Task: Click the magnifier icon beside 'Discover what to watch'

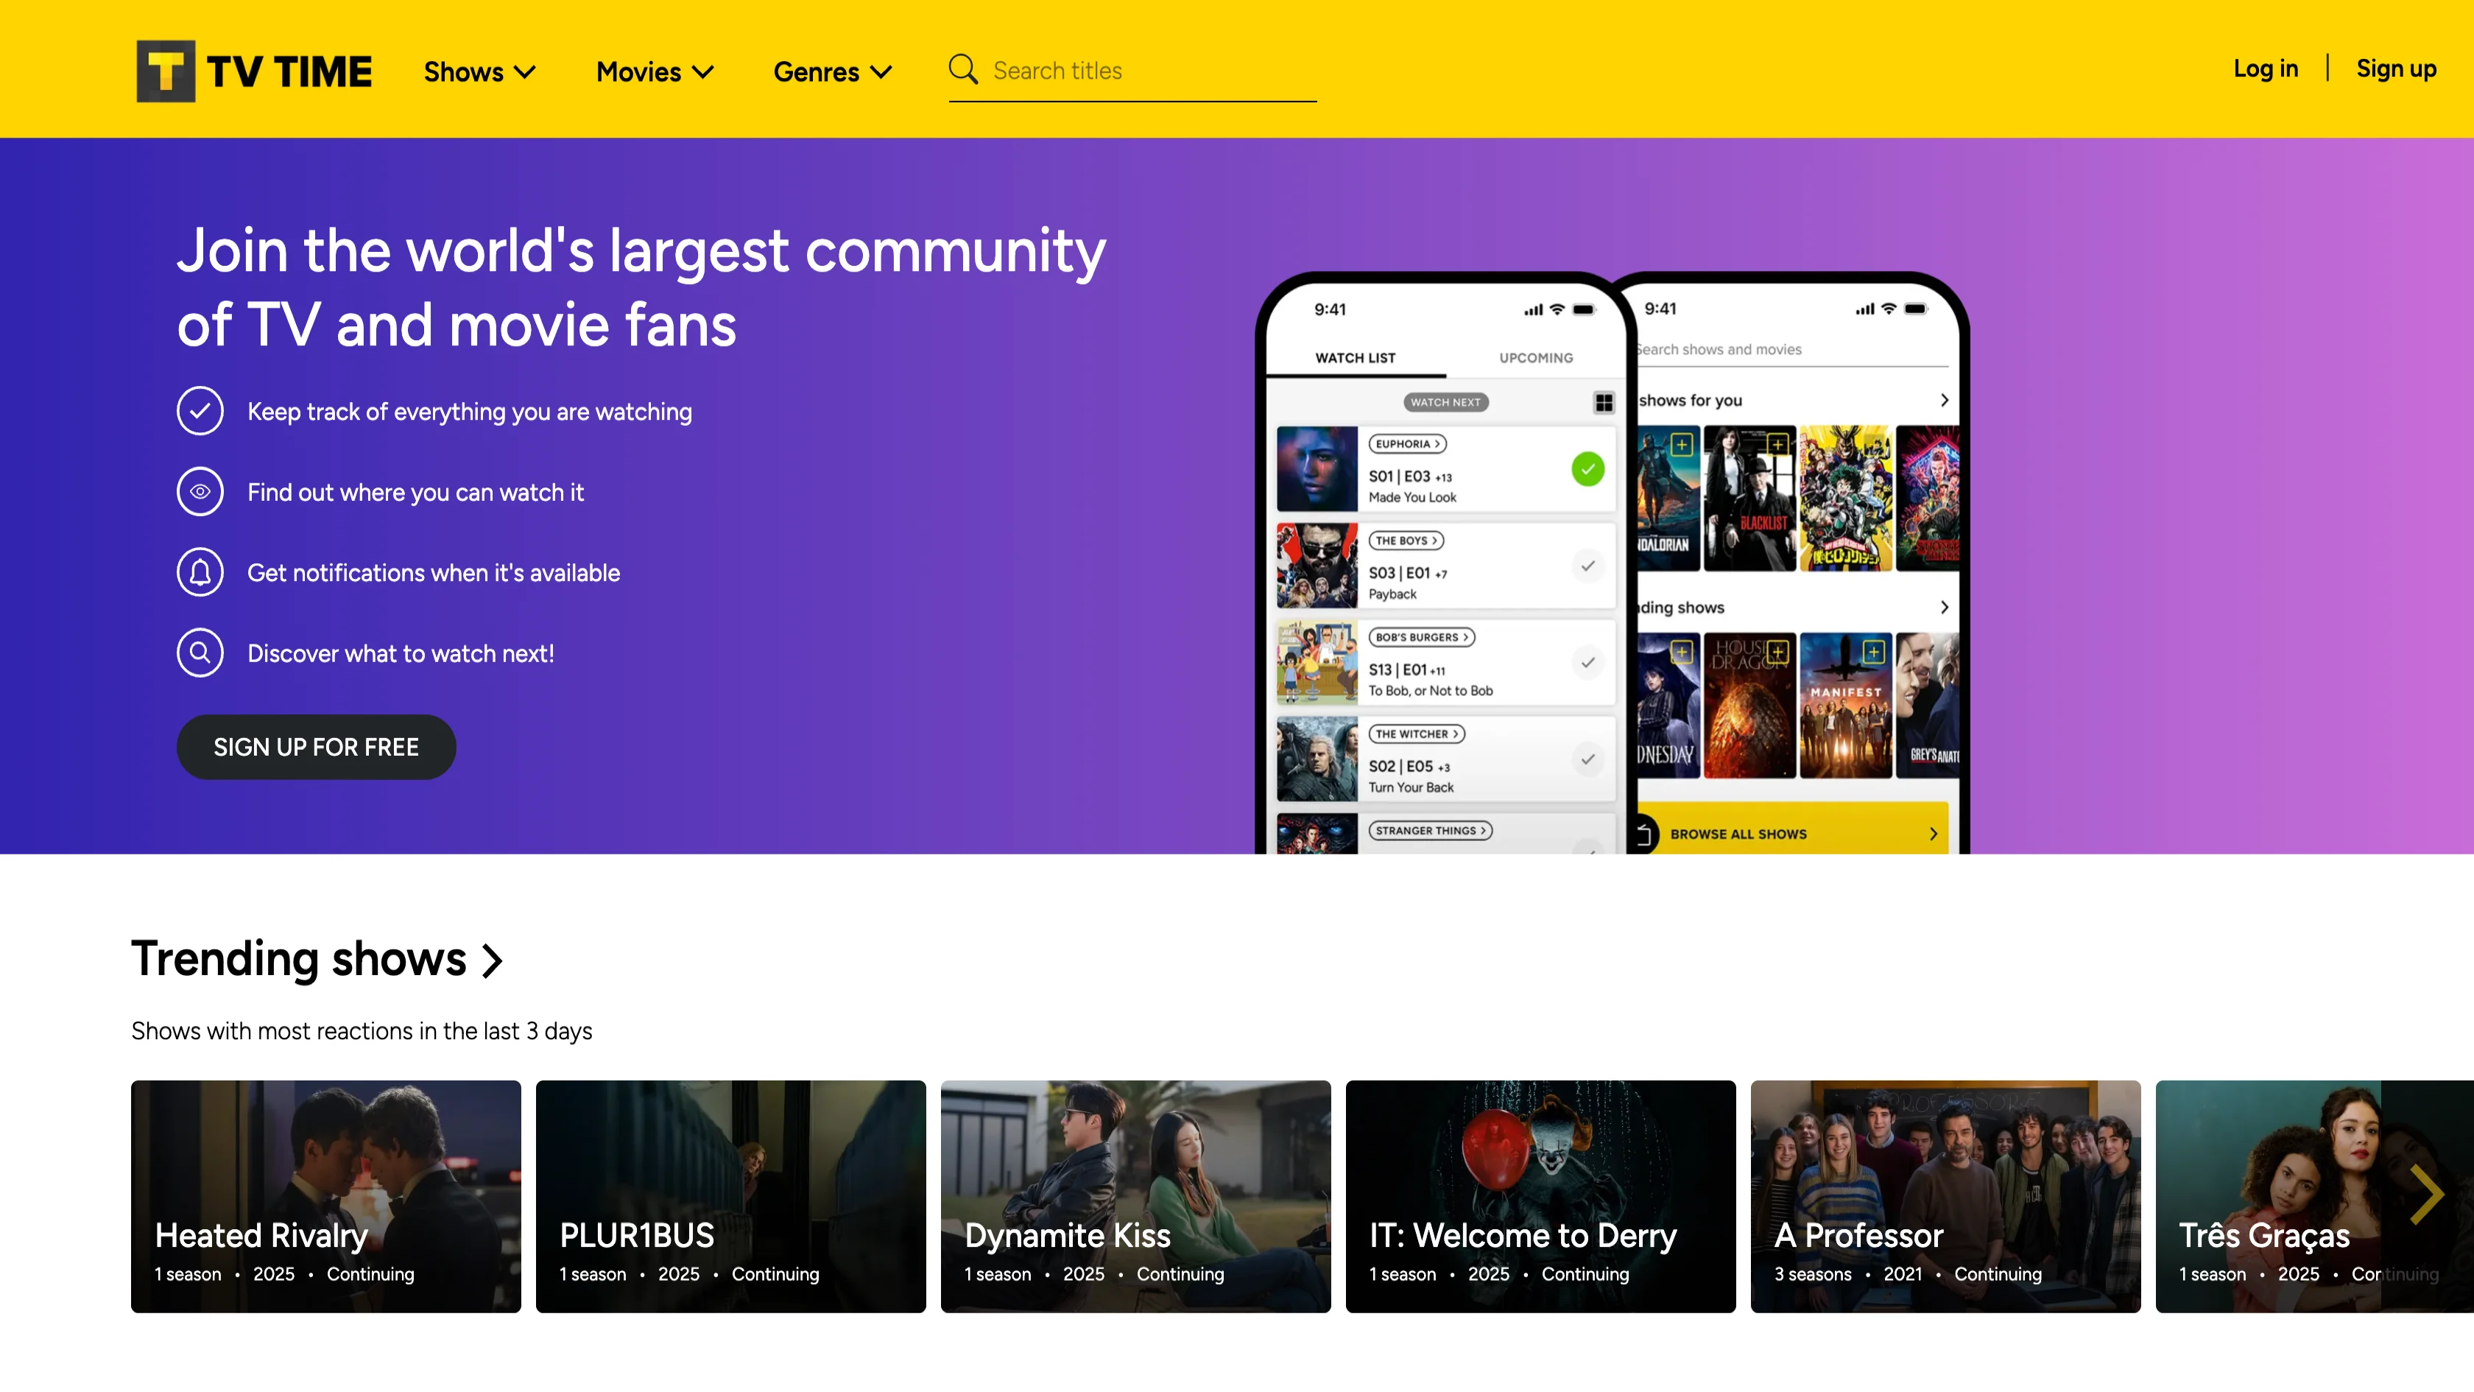Action: click(x=200, y=653)
